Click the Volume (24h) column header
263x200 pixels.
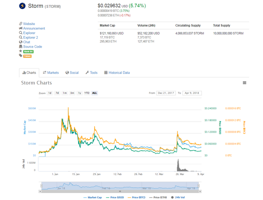(146, 25)
